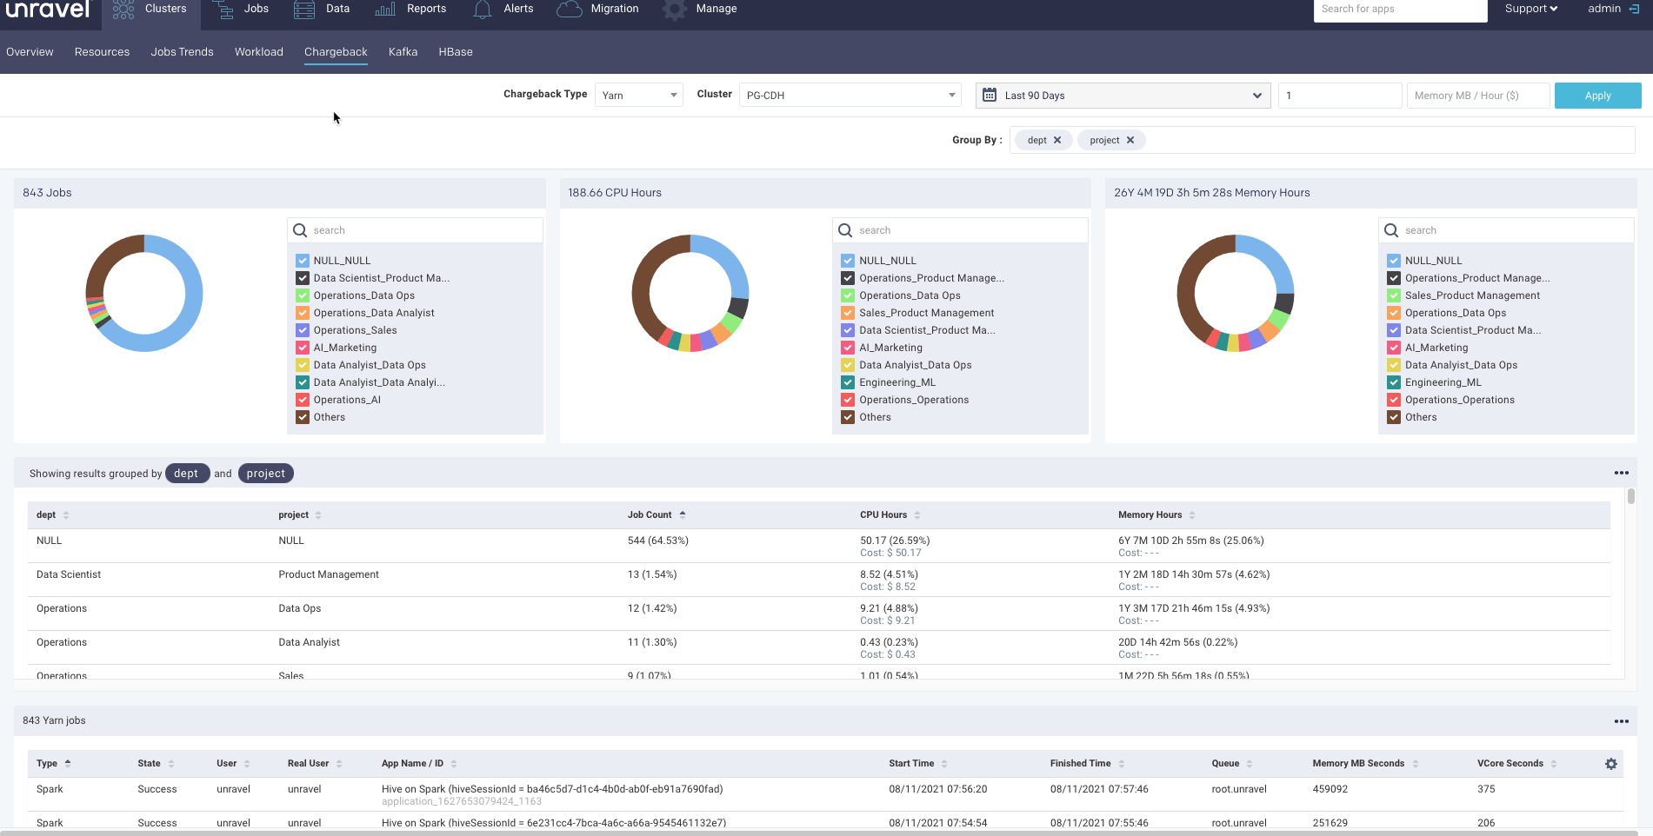Image resolution: width=1653 pixels, height=836 pixels.
Task: Click the calendar icon in date range
Action: point(990,95)
